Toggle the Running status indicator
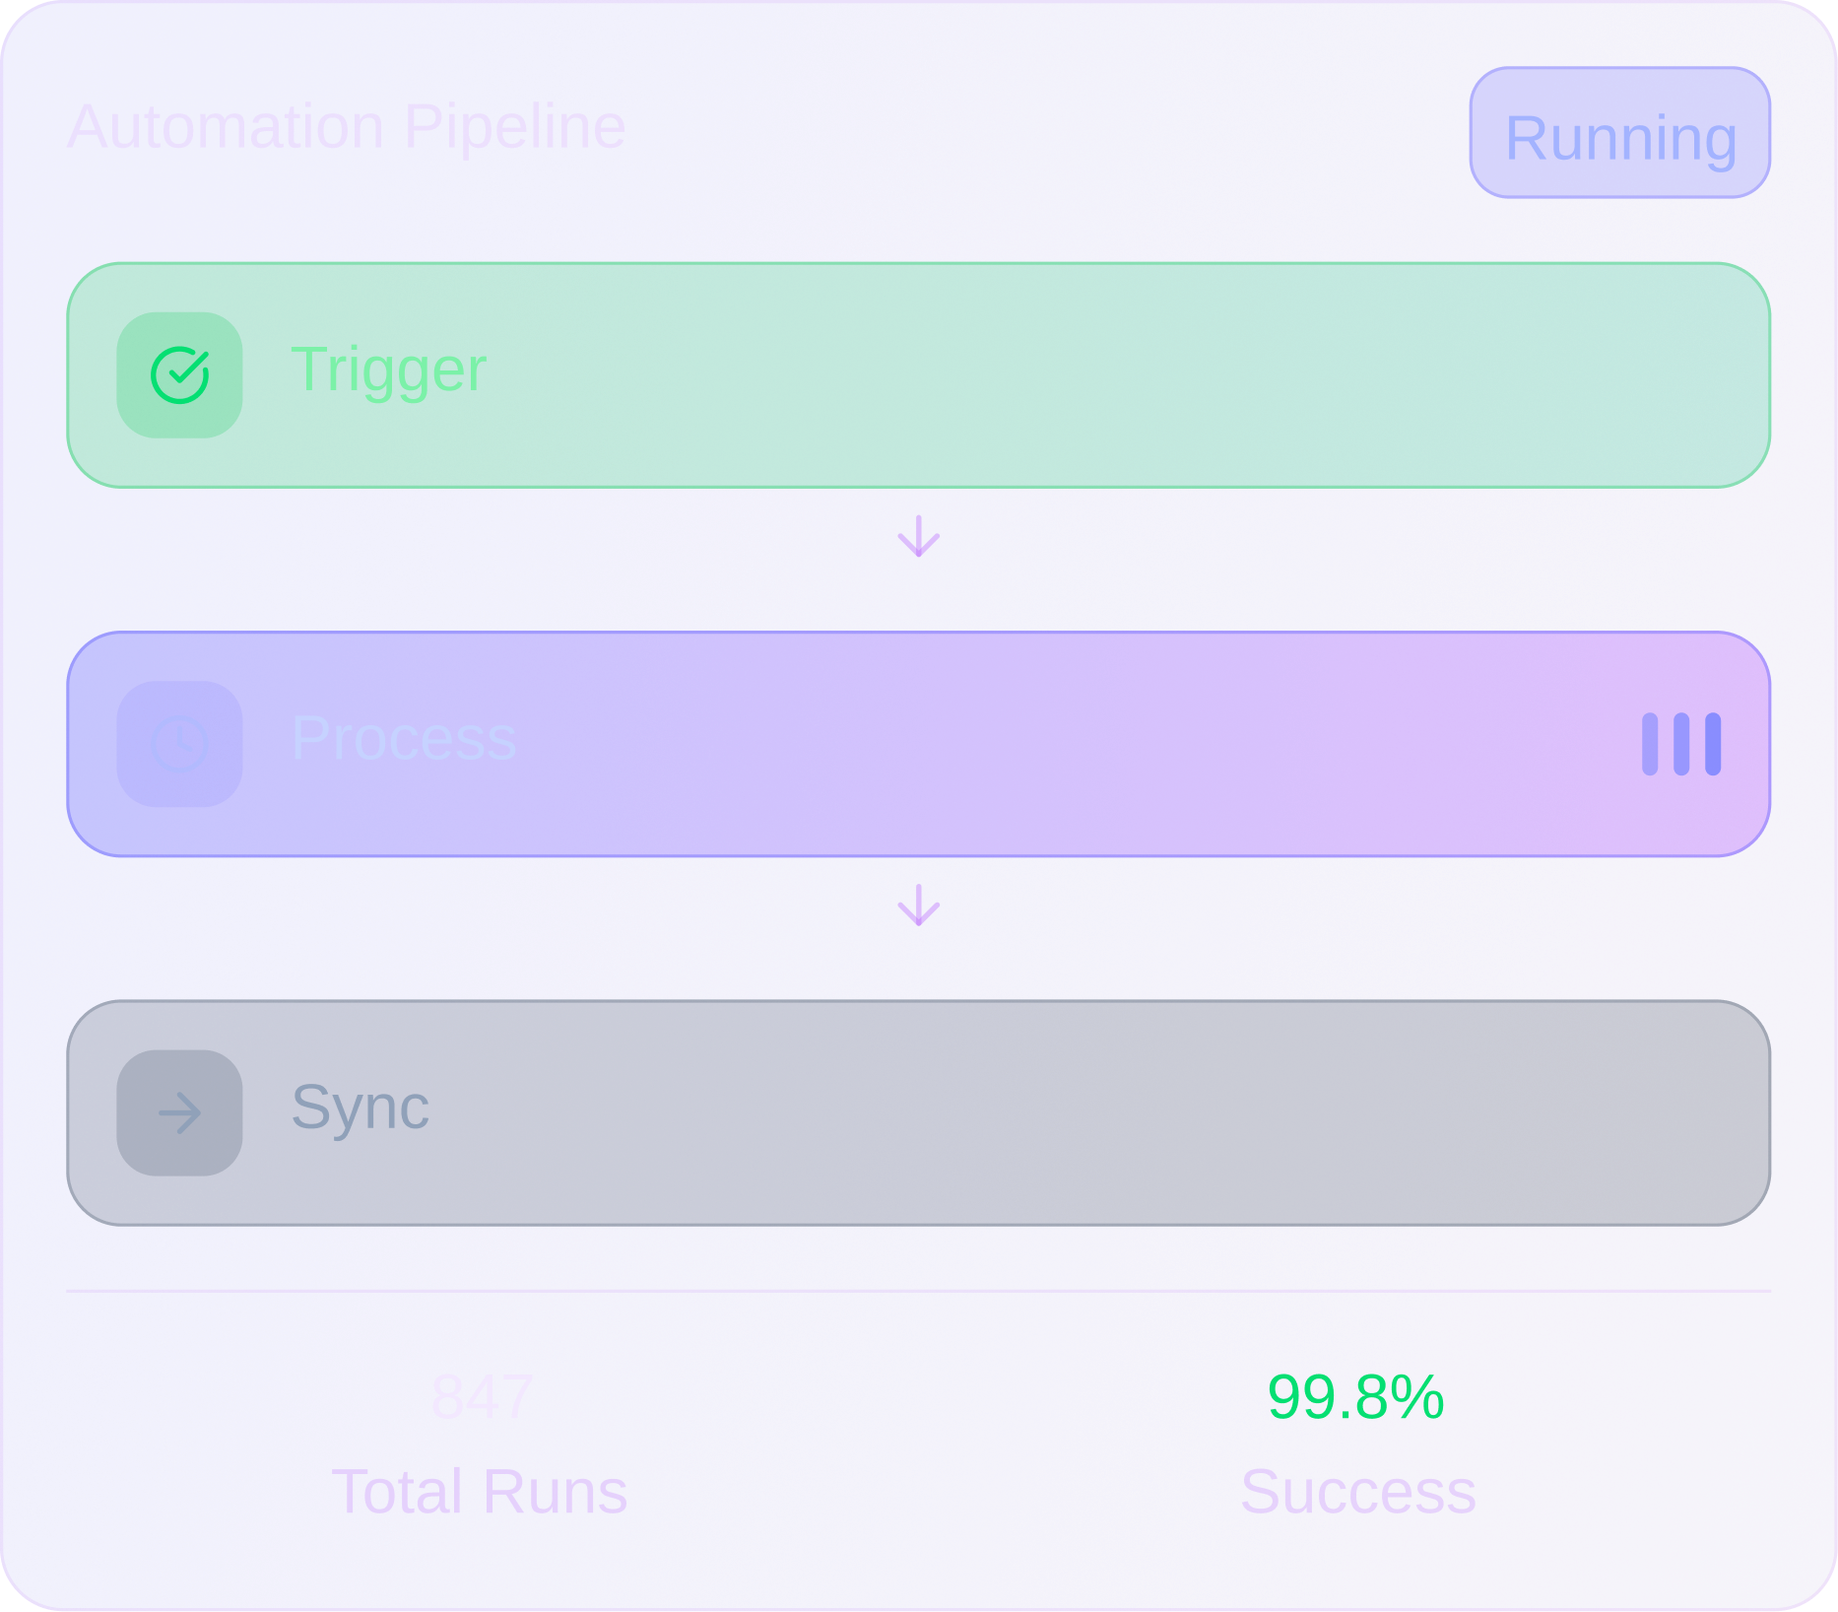The width and height of the screenshot is (1838, 1612). tap(1618, 134)
